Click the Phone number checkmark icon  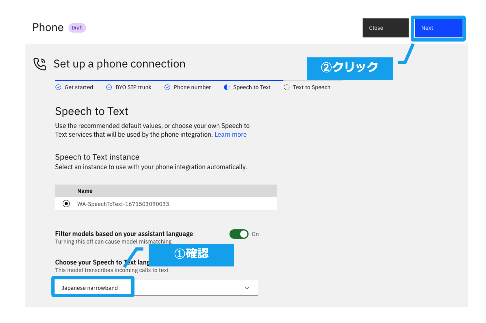pos(167,87)
